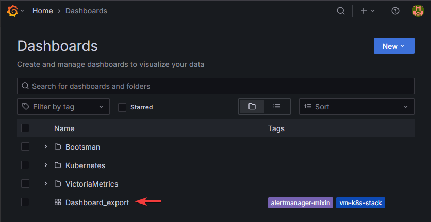Screen dimensions: 431x222
Task: Expand the Bootsman folder
Action: pos(45,147)
